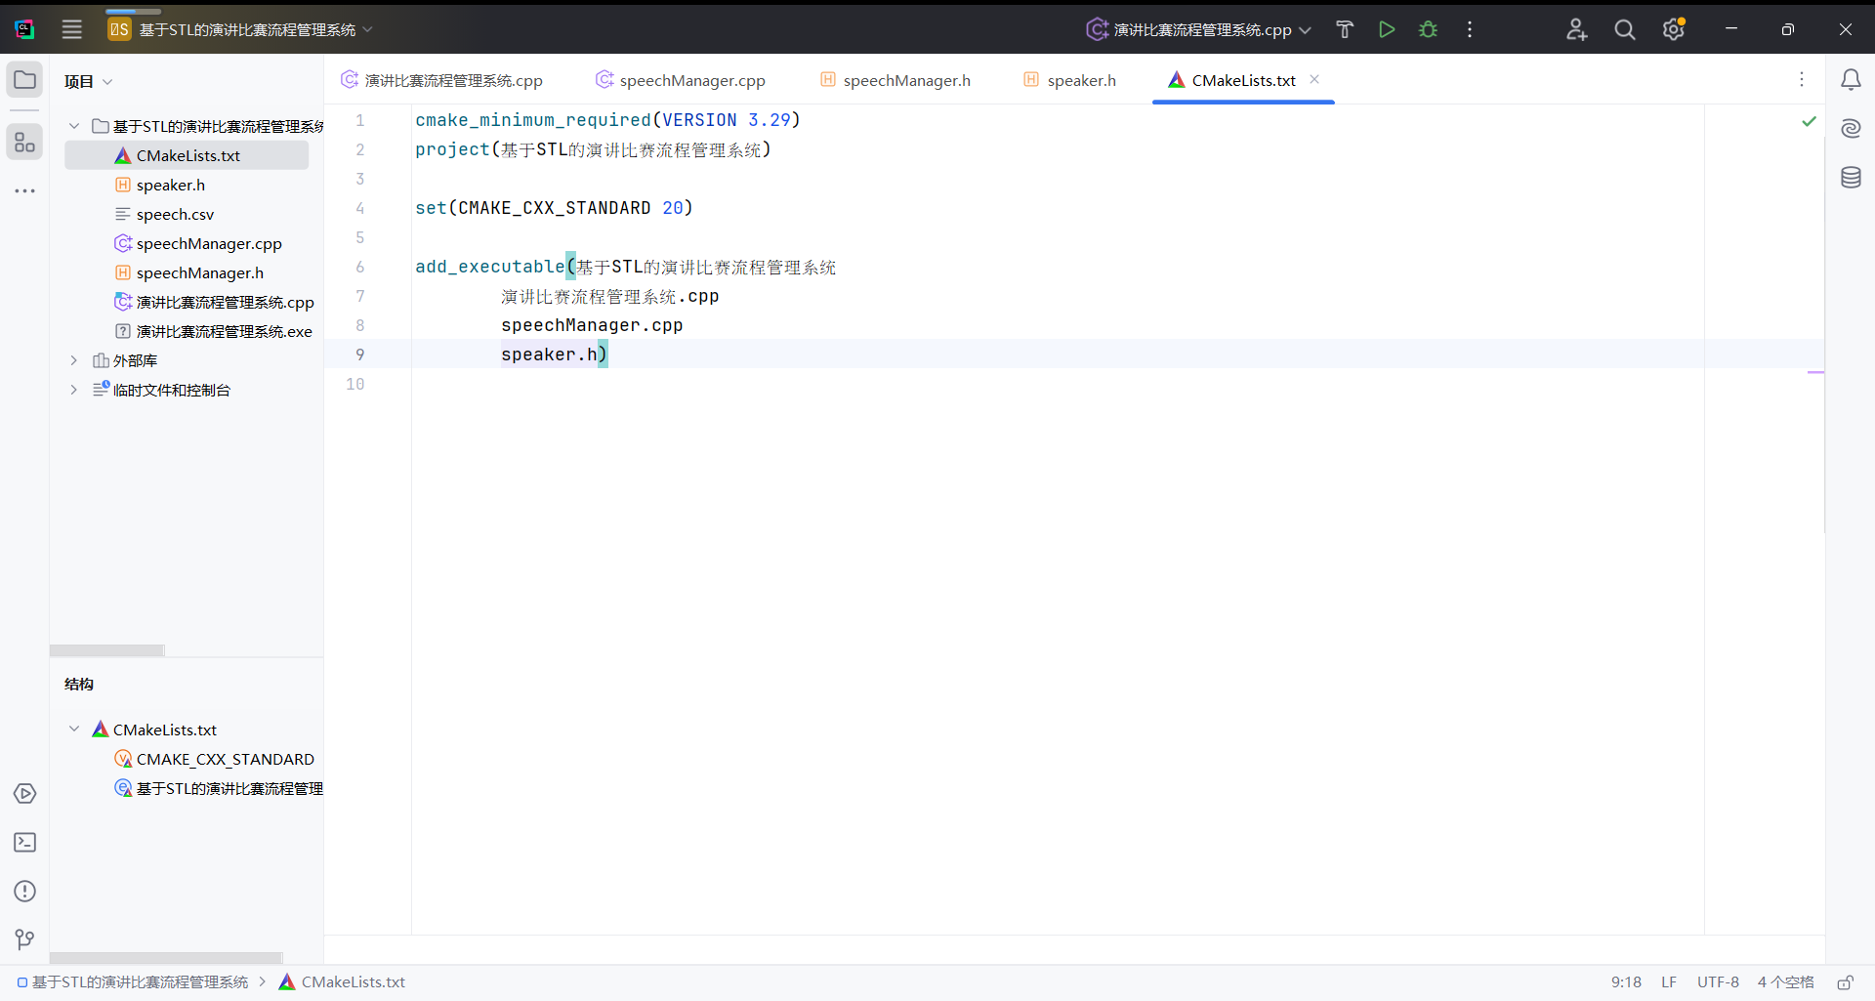
Task: Expand 外部库 node
Action: coord(73,360)
